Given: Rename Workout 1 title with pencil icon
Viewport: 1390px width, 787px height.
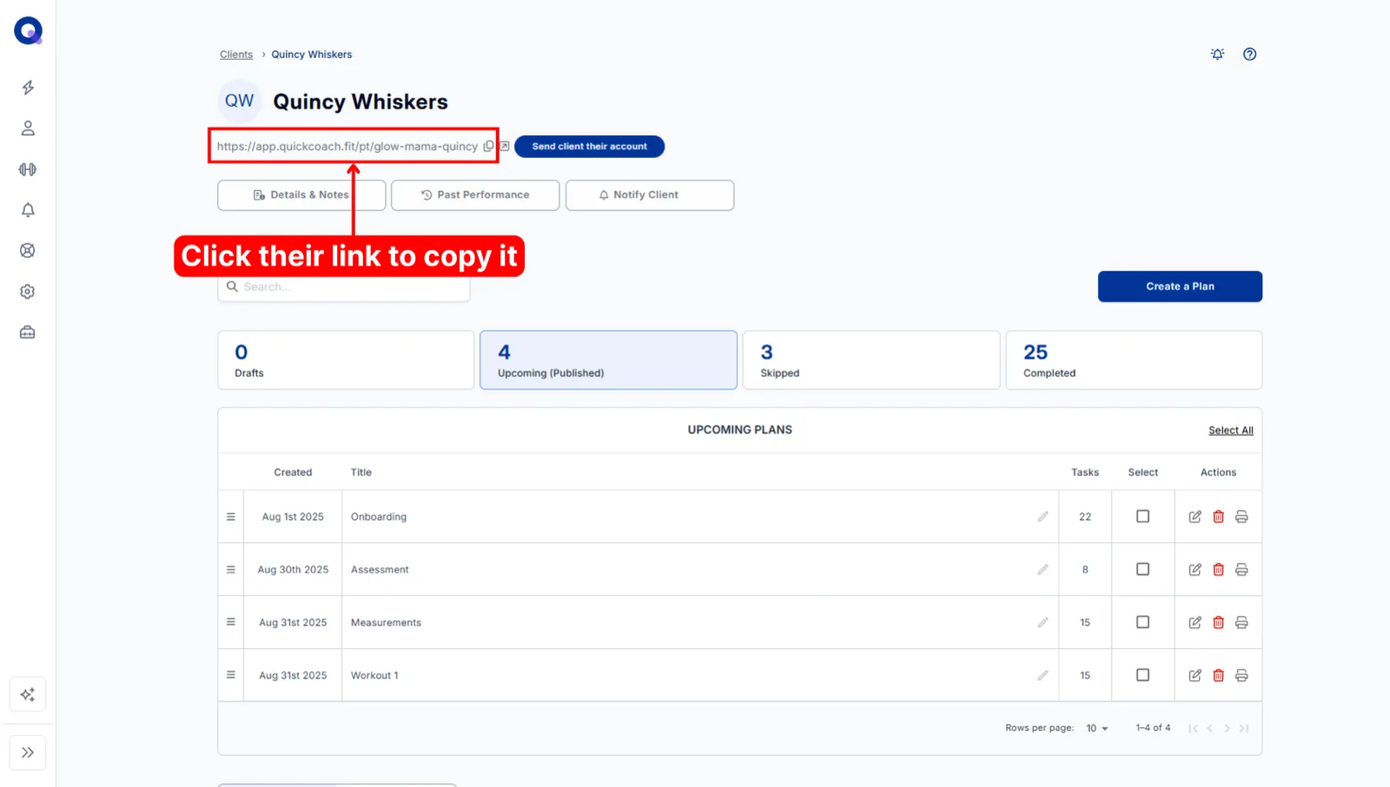Looking at the screenshot, I should coord(1042,676).
